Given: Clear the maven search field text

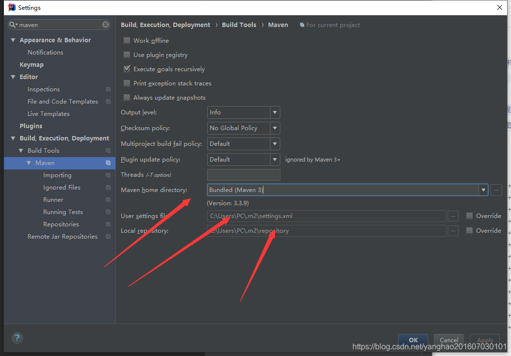Looking at the screenshot, I should pyautogui.click(x=106, y=25).
